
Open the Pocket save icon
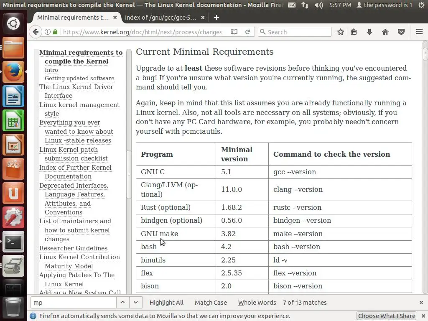pos(401,32)
